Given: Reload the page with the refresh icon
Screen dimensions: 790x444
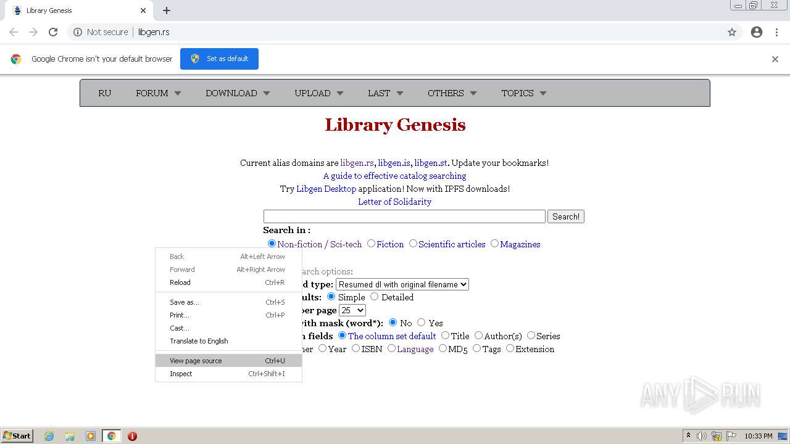Looking at the screenshot, I should coord(53,32).
